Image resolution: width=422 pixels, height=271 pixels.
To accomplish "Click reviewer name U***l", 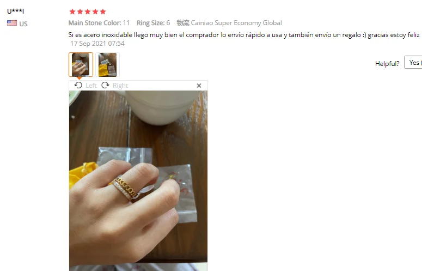I will click(15, 11).
